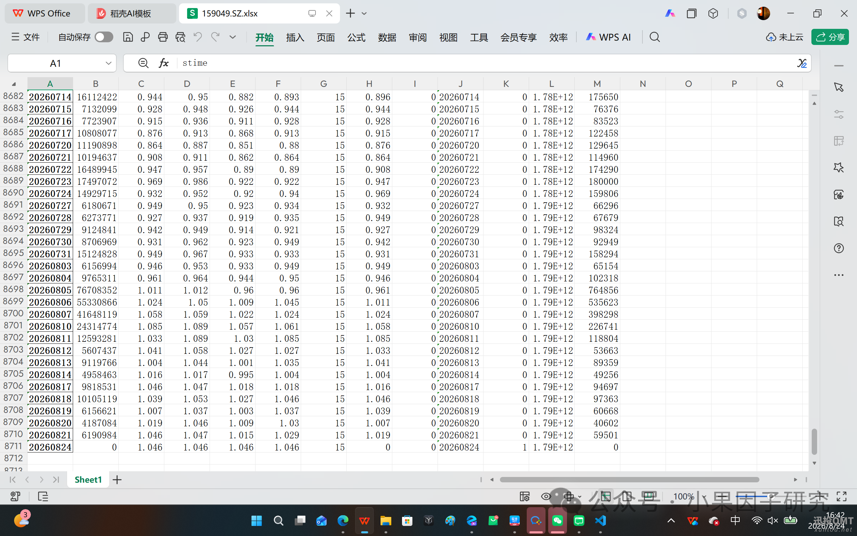
Task: Click the formula bar AI icon at right end
Action: click(x=802, y=63)
